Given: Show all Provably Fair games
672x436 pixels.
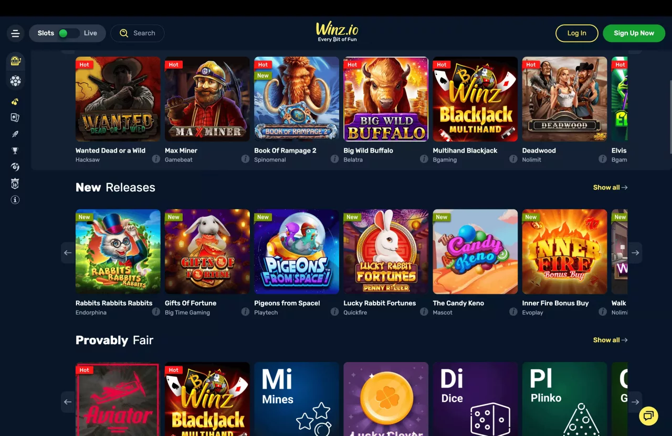Looking at the screenshot, I should click(610, 340).
